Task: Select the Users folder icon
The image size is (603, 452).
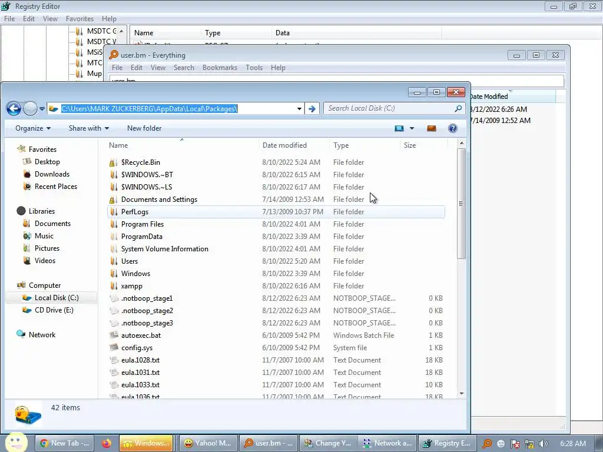Action: pos(113,261)
